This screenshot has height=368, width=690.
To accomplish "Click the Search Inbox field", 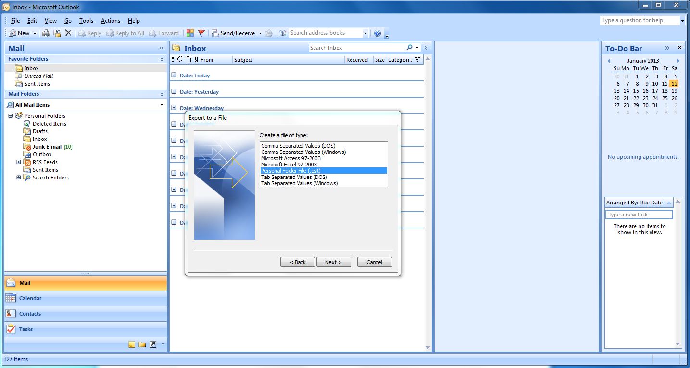I will (356, 48).
